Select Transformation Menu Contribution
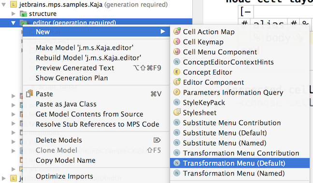 coord(240,153)
